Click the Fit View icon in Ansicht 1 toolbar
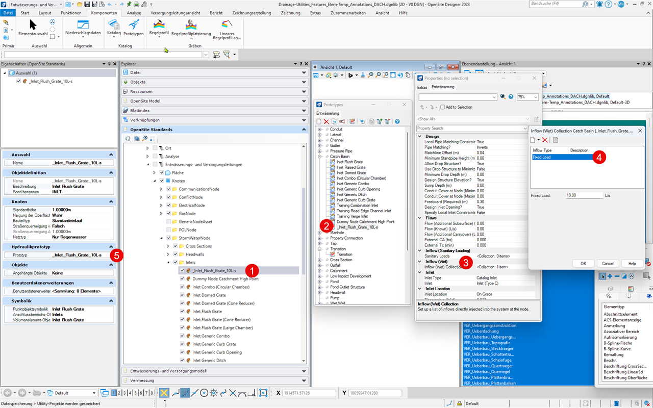653x408 pixels. pos(393,75)
